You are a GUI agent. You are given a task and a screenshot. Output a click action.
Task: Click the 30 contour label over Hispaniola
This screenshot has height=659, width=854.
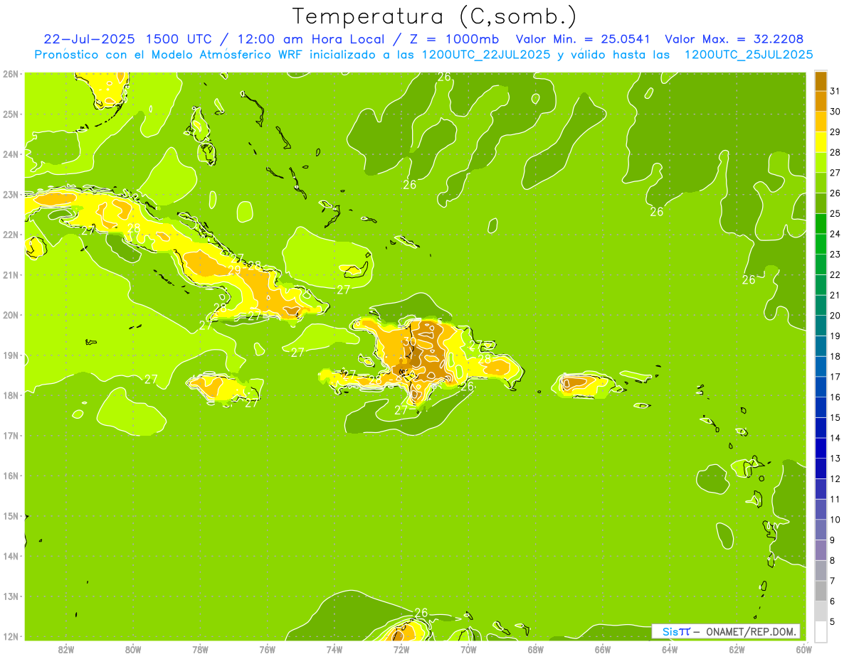pyautogui.click(x=409, y=342)
